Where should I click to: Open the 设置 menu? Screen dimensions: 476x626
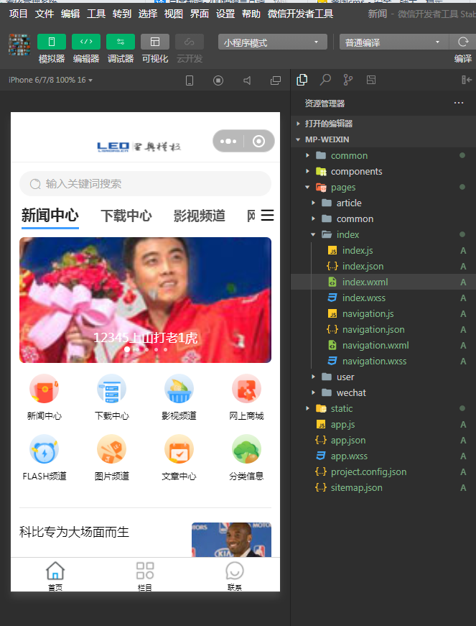(225, 14)
